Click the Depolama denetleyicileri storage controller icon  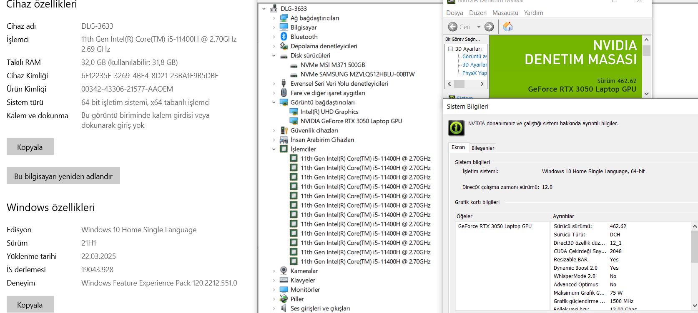284,46
